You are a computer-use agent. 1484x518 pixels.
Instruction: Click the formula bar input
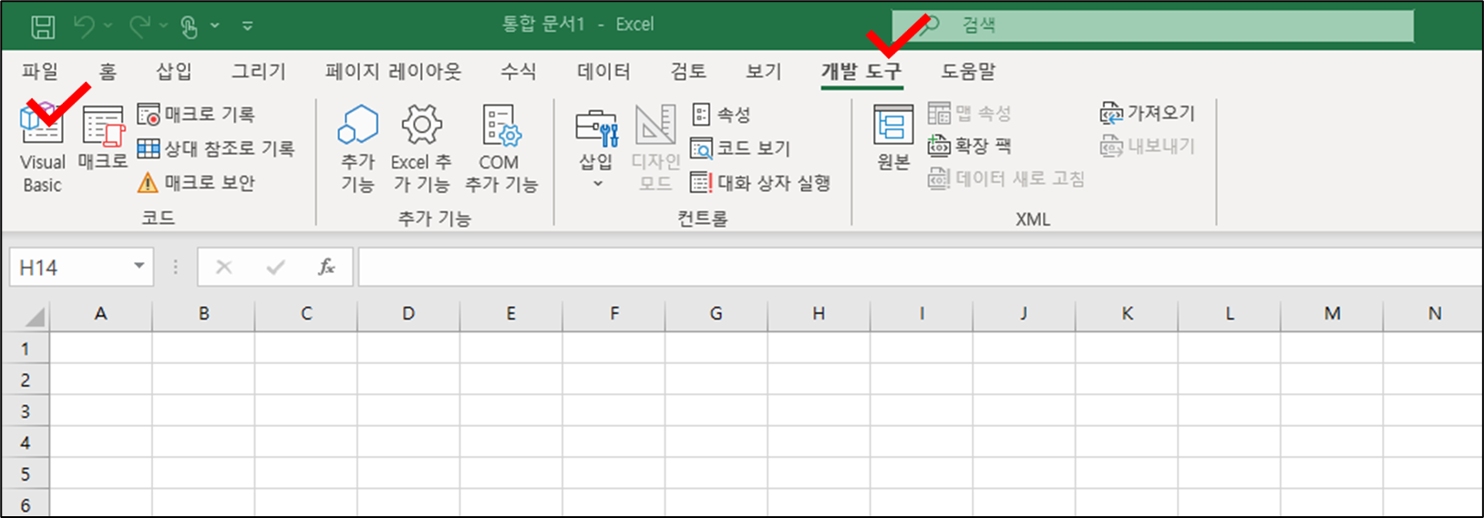click(x=920, y=267)
